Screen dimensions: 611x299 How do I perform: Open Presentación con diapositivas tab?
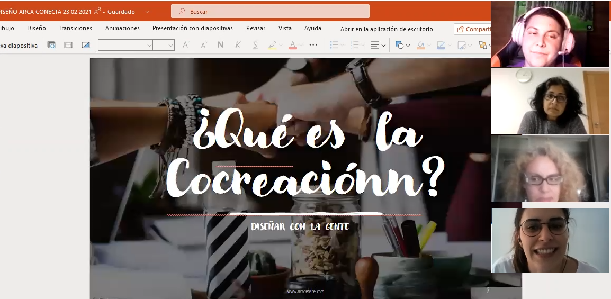coord(193,28)
